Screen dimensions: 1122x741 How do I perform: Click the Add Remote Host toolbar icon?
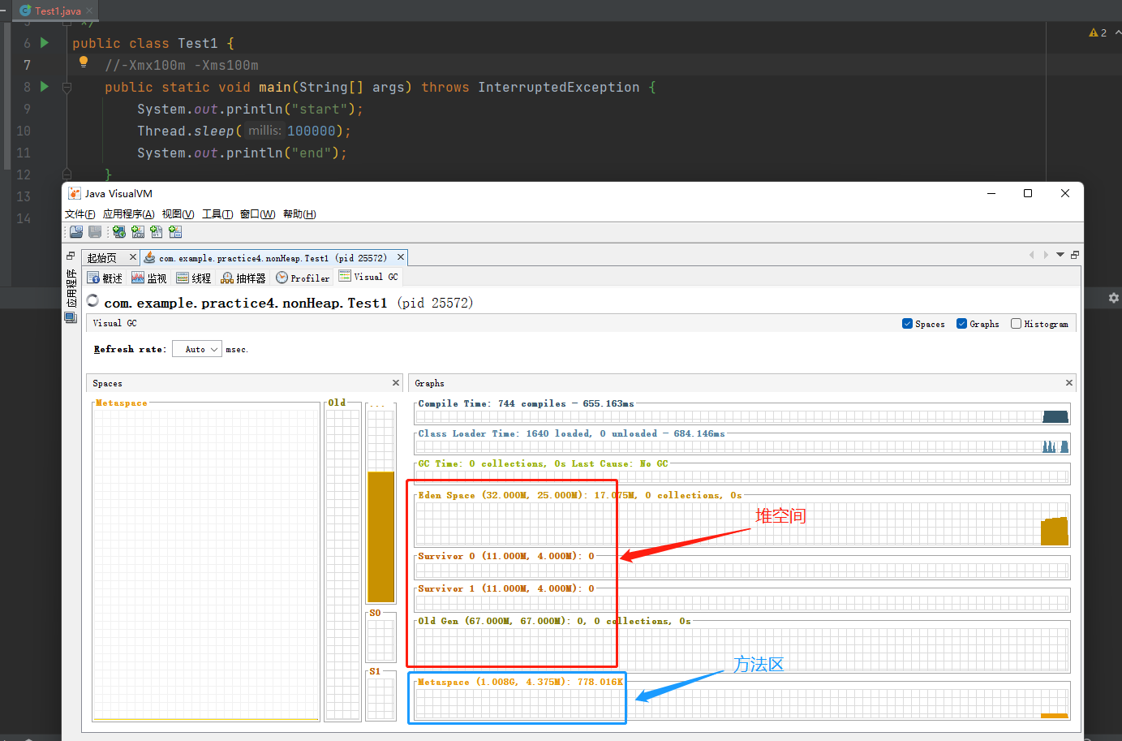(x=119, y=232)
